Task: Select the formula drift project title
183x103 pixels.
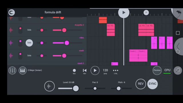Action: point(53,12)
